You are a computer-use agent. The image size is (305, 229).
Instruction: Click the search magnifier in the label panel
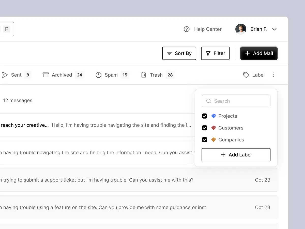pyautogui.click(x=208, y=101)
